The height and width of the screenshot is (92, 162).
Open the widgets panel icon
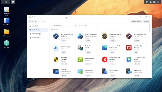pyautogui.click(x=154, y=2)
